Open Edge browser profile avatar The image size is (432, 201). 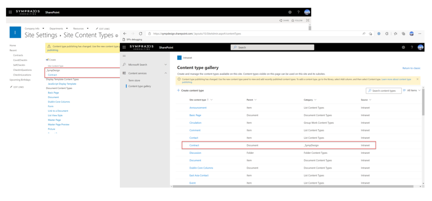coord(412,34)
